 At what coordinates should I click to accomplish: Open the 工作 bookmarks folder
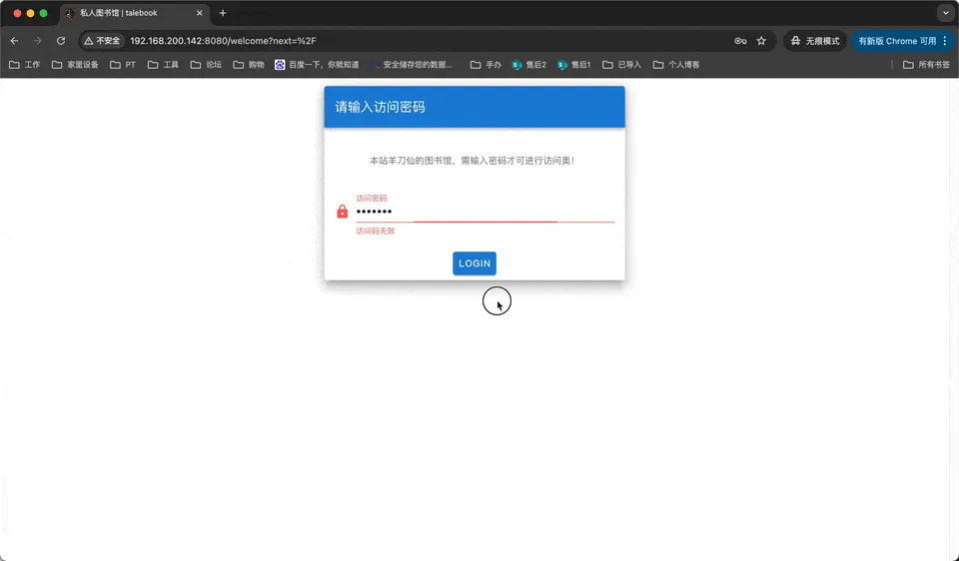pyautogui.click(x=25, y=65)
